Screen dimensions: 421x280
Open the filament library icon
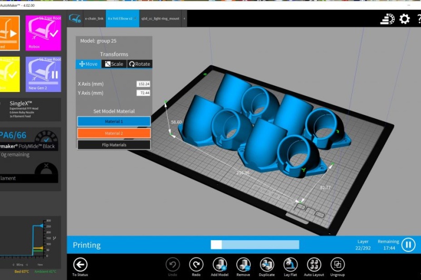tap(387, 19)
